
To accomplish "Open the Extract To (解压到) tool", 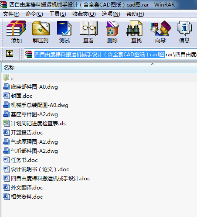I will [x=41, y=32].
